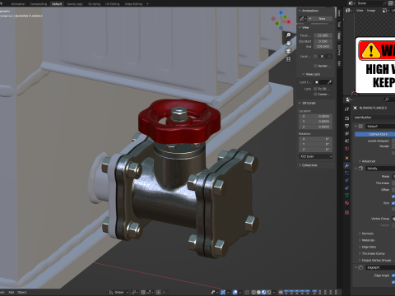Open the Modifiers wrench properties tab

click(347, 165)
